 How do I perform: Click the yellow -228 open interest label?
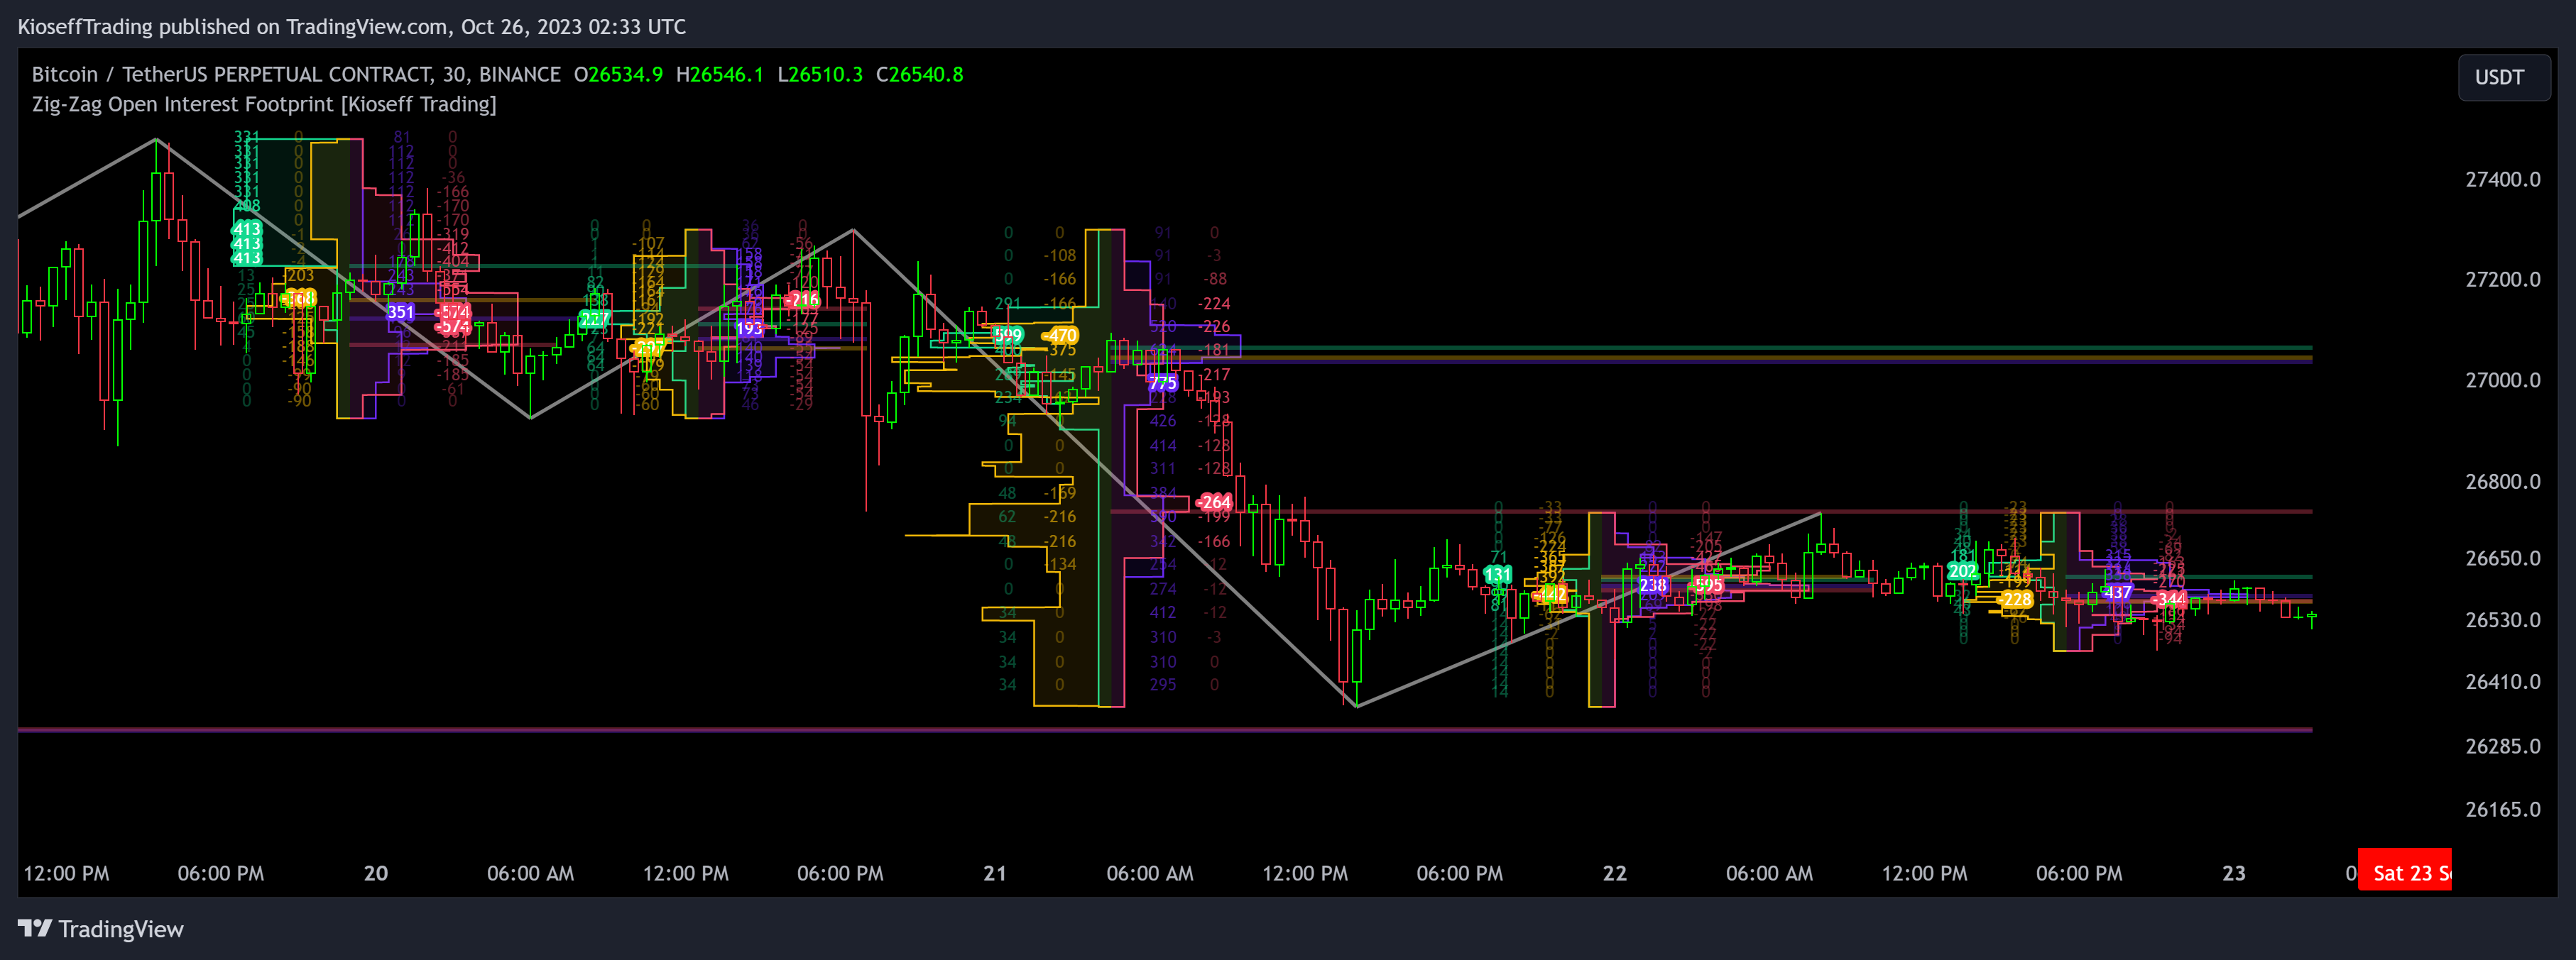[x=2016, y=600]
